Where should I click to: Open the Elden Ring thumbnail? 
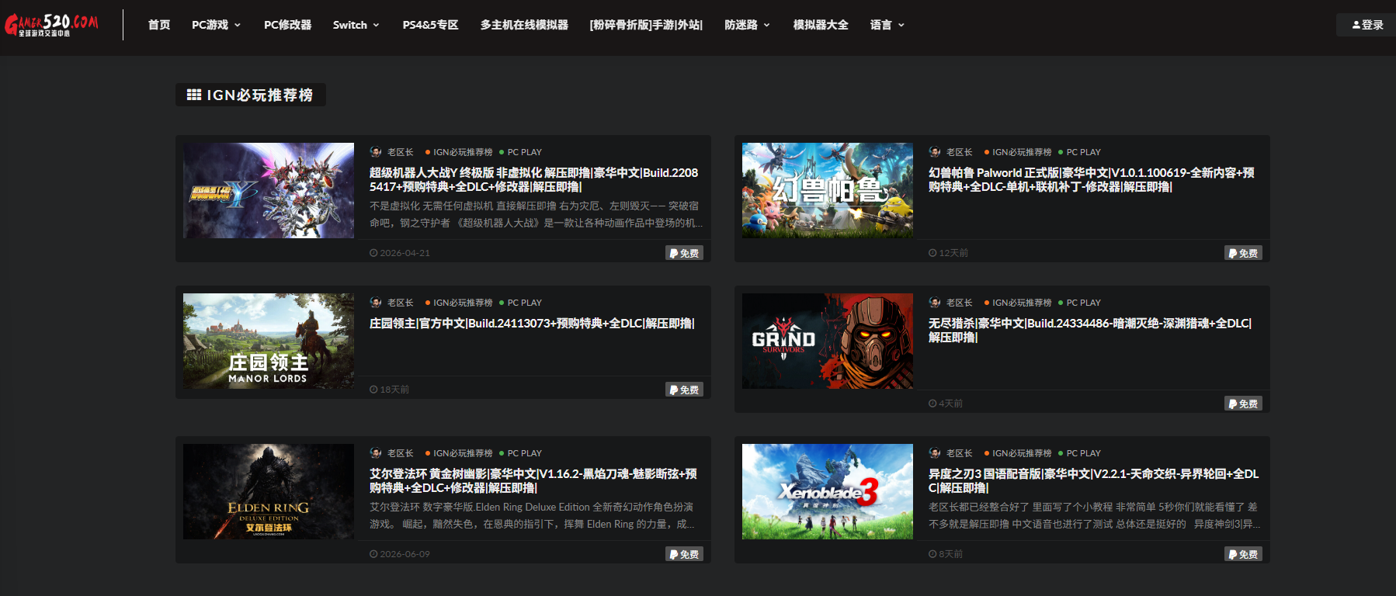[x=269, y=491]
